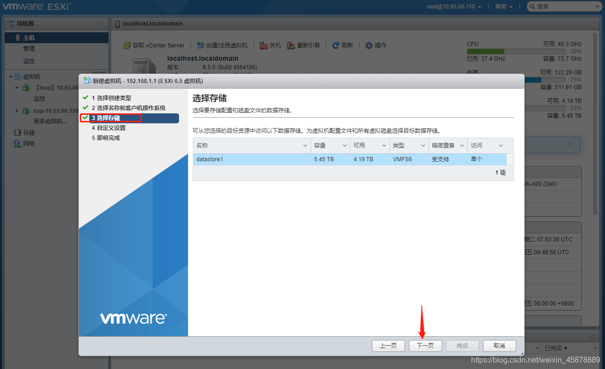This screenshot has width=605, height=369.
Task: Click 创建/注册虚拟机 toolbar icon
Action: tap(200, 46)
